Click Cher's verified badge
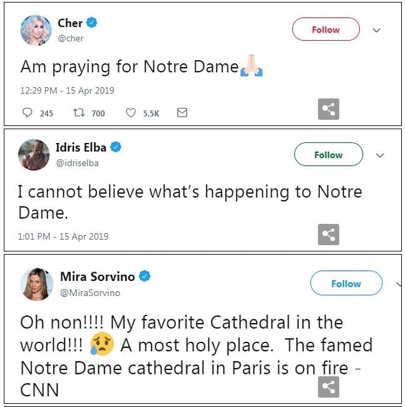 tap(92, 23)
